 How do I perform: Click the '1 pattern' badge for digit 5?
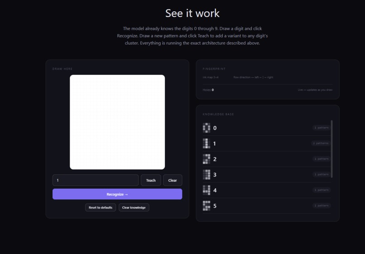tap(322, 206)
